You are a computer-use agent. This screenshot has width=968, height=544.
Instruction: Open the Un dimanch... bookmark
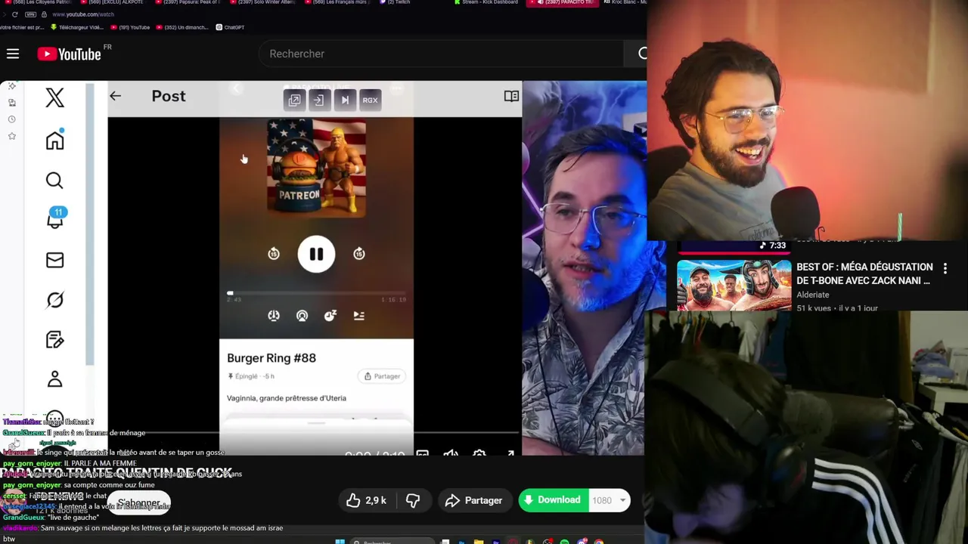pos(181,27)
